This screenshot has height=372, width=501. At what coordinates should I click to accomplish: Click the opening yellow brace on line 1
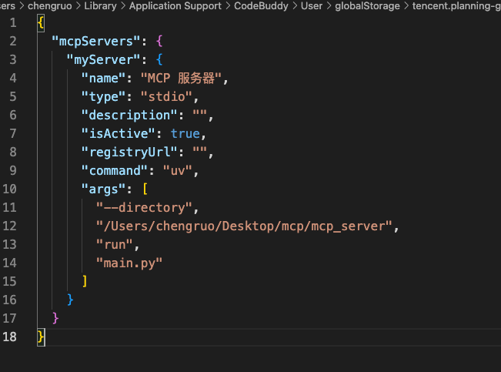[41, 23]
